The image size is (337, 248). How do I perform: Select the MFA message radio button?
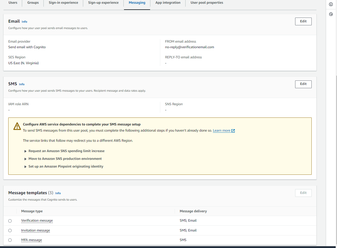pyautogui.click(x=10, y=240)
